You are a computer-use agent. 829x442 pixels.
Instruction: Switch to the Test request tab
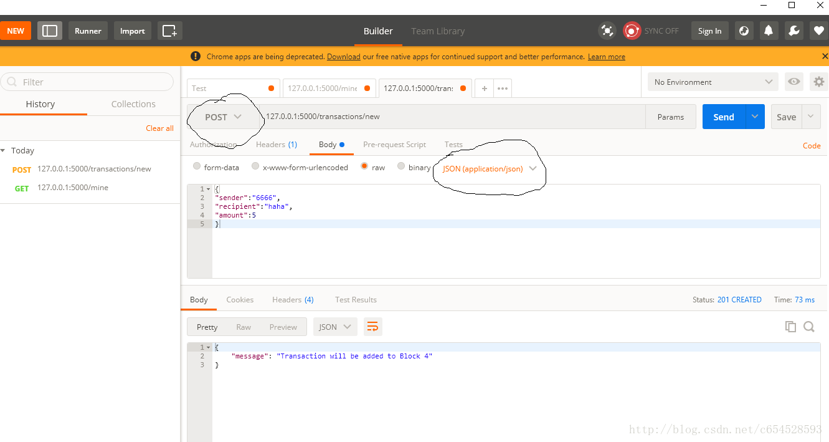coord(234,89)
